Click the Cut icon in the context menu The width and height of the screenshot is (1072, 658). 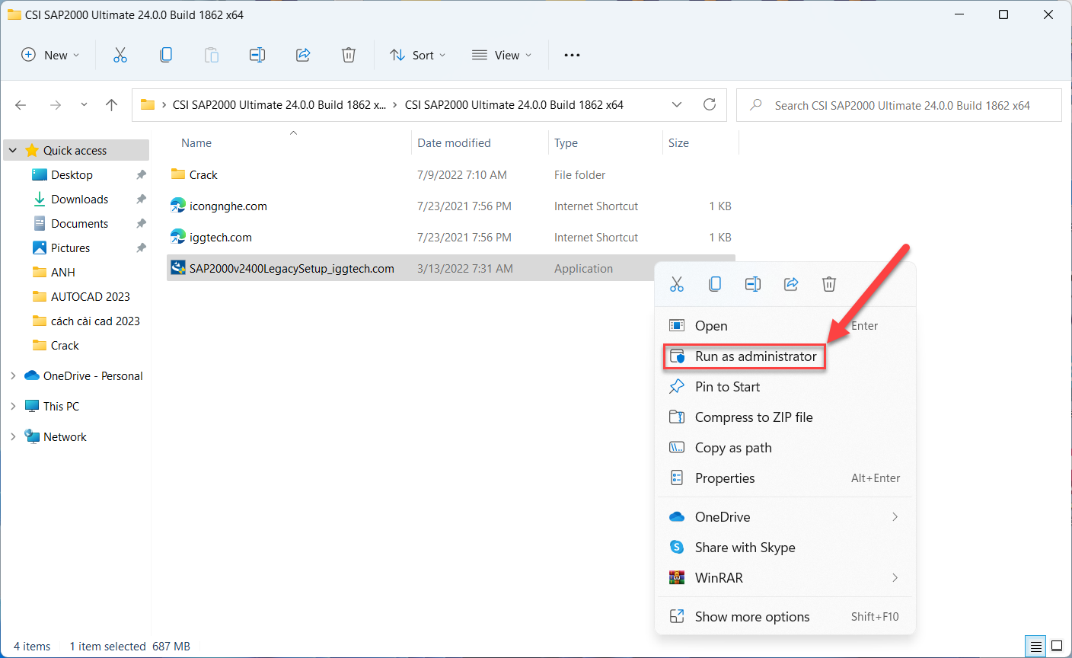click(677, 284)
